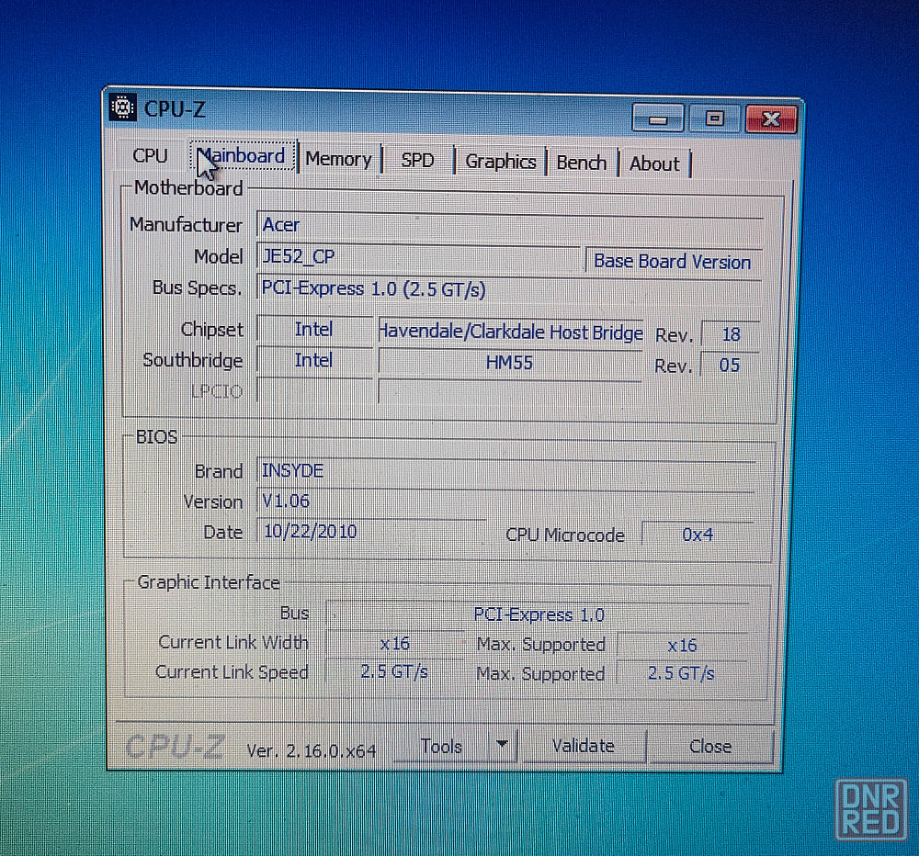
Task: Select the Mainboard tab
Action: (x=244, y=156)
